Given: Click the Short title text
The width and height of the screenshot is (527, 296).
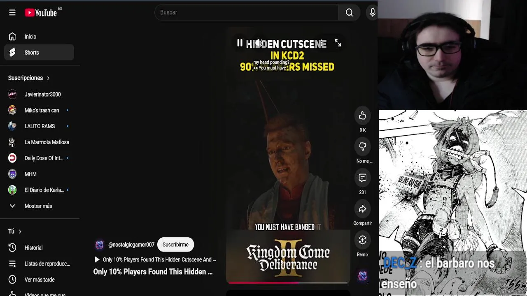Looking at the screenshot, I should click(153, 272).
